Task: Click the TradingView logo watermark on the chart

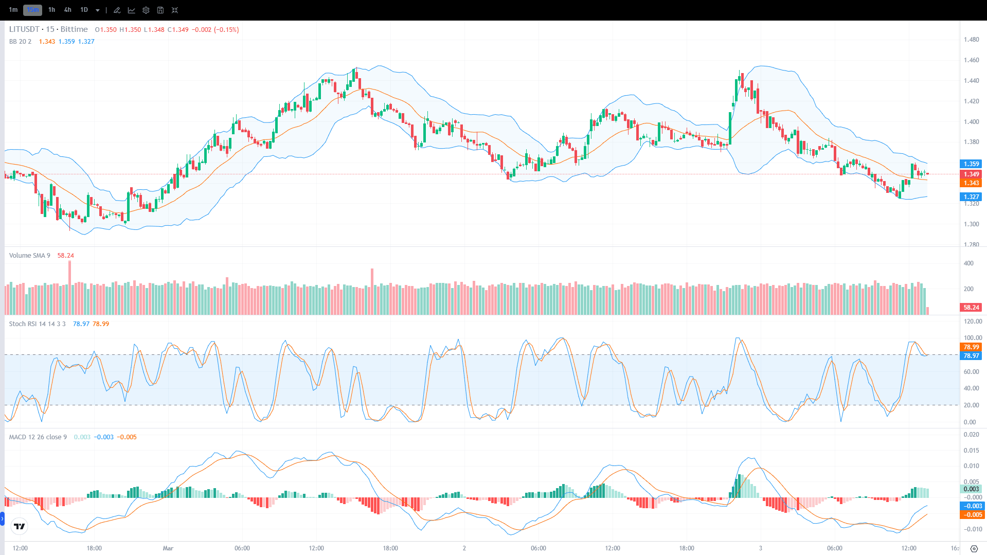Action: (x=19, y=526)
